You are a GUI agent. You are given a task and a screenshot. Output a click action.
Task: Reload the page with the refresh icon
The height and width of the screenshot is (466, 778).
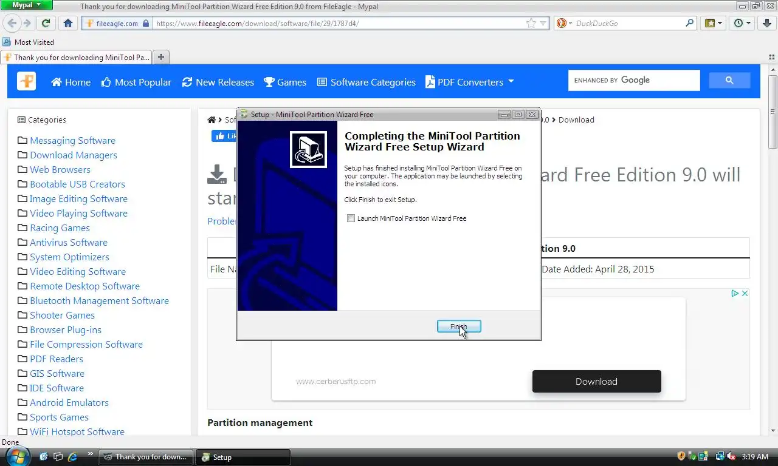pyautogui.click(x=46, y=23)
